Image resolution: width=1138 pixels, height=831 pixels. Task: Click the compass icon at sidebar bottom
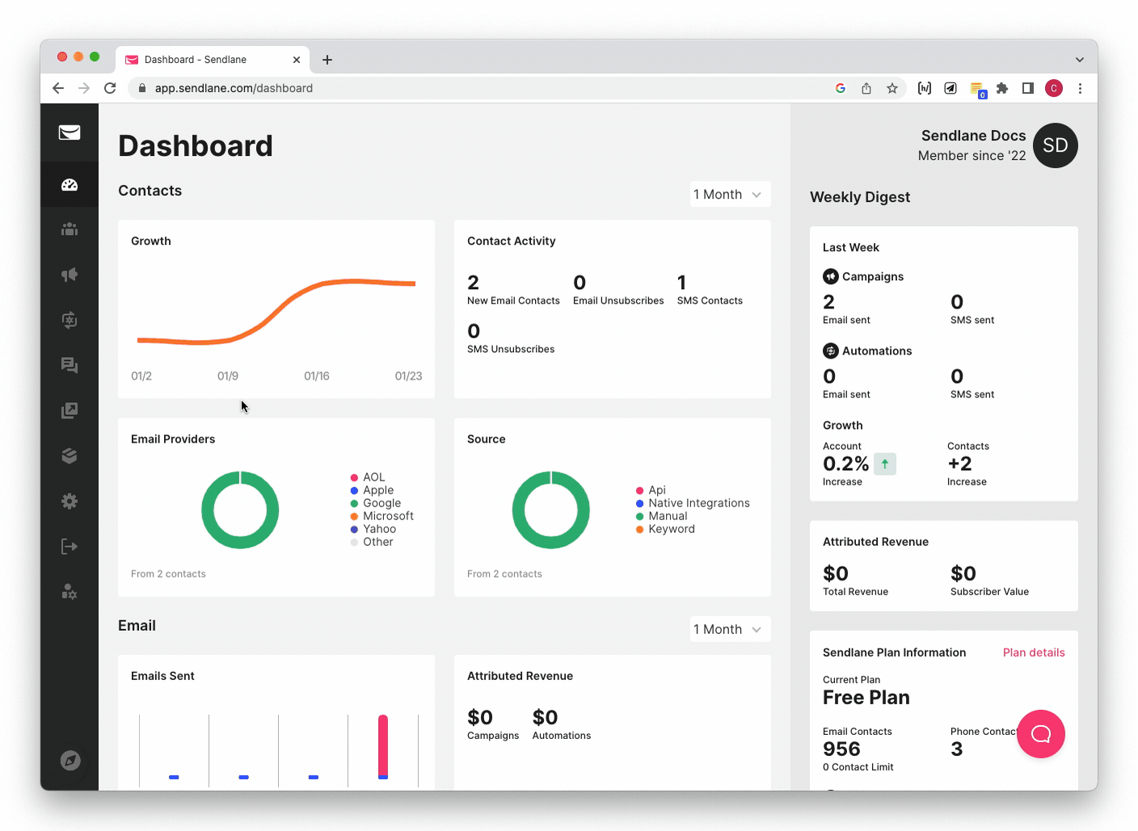tap(70, 760)
